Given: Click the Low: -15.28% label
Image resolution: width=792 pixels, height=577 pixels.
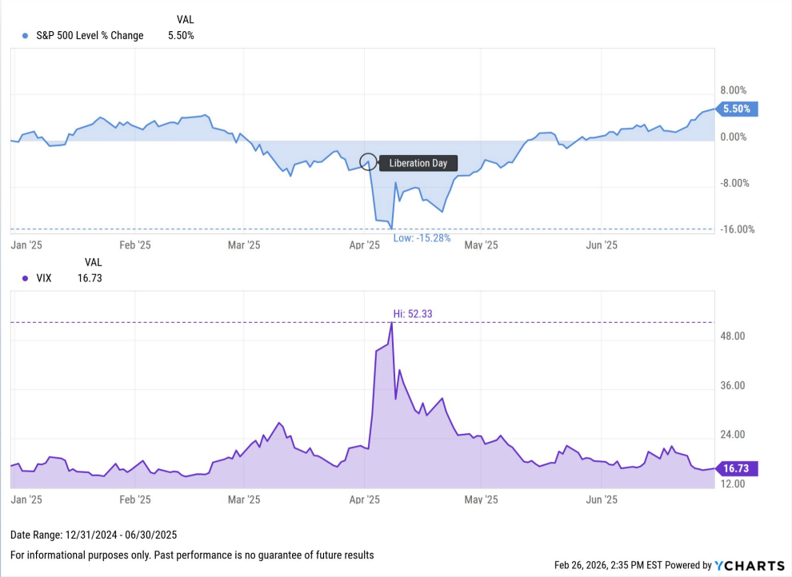Looking at the screenshot, I should point(422,237).
